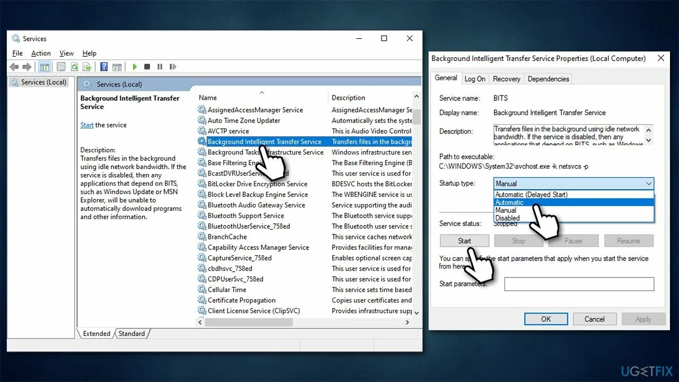Open the Help menu

coord(90,53)
